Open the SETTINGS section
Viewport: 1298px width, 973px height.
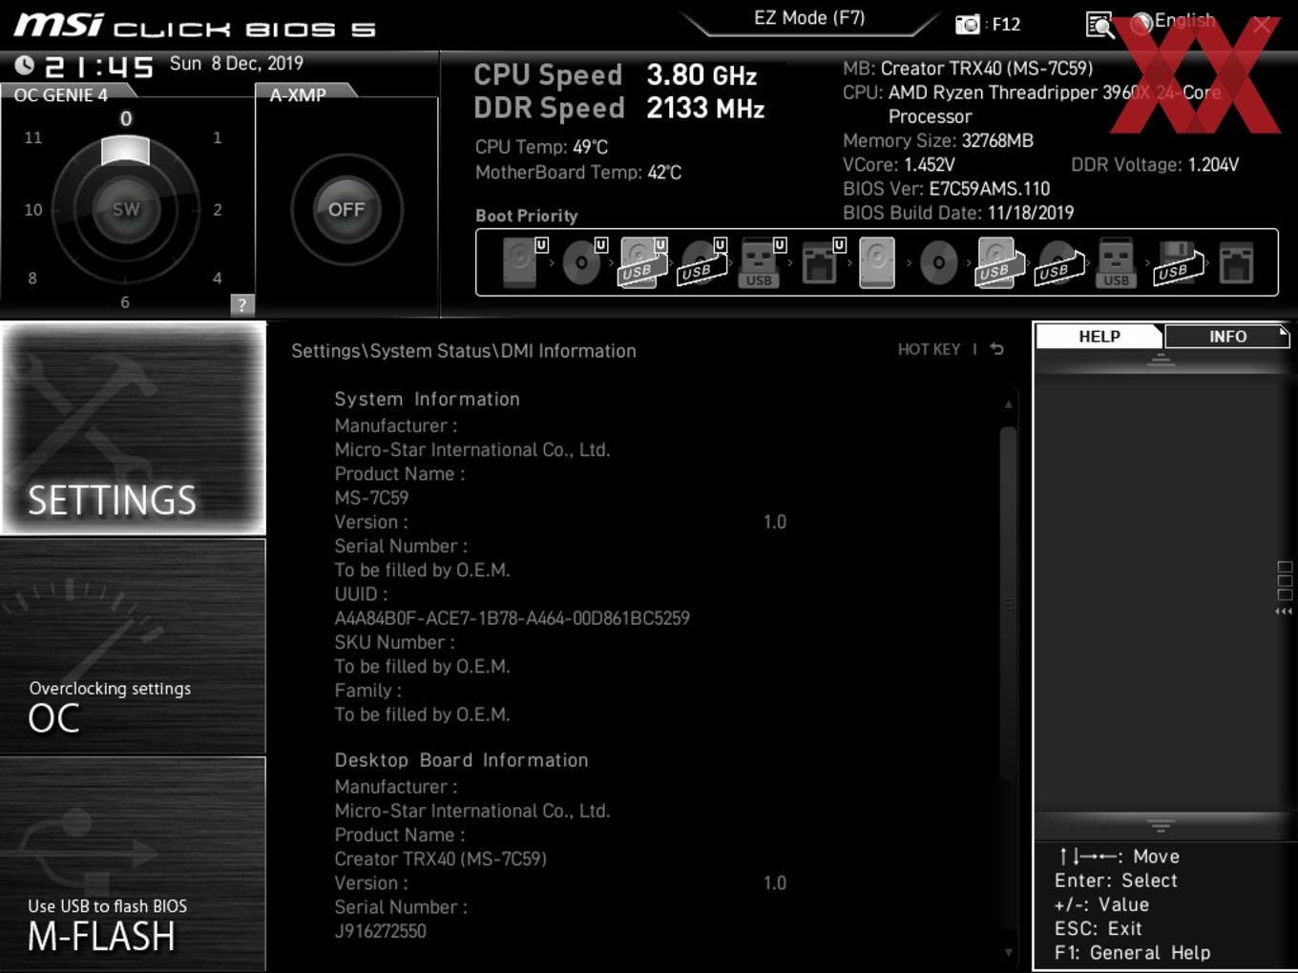point(133,428)
